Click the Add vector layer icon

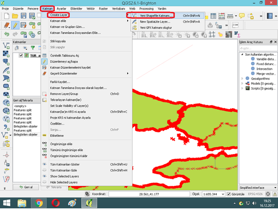pos(6,46)
